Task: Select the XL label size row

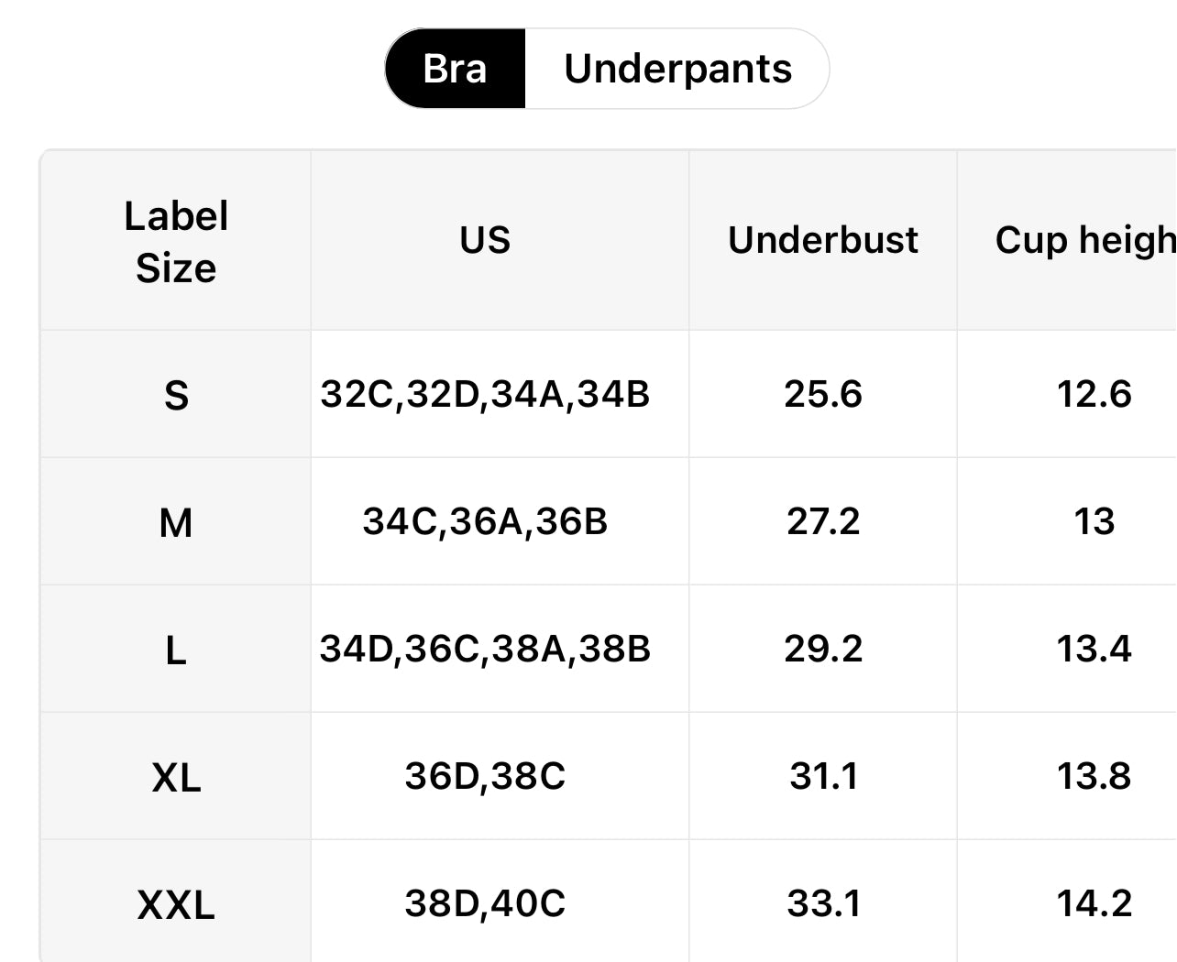Action: point(176,778)
